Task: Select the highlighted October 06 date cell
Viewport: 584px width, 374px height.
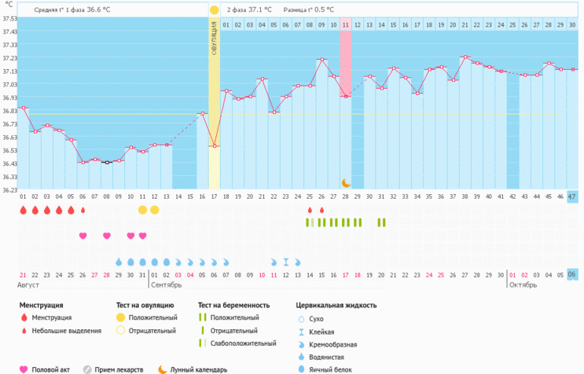Action: click(x=573, y=275)
